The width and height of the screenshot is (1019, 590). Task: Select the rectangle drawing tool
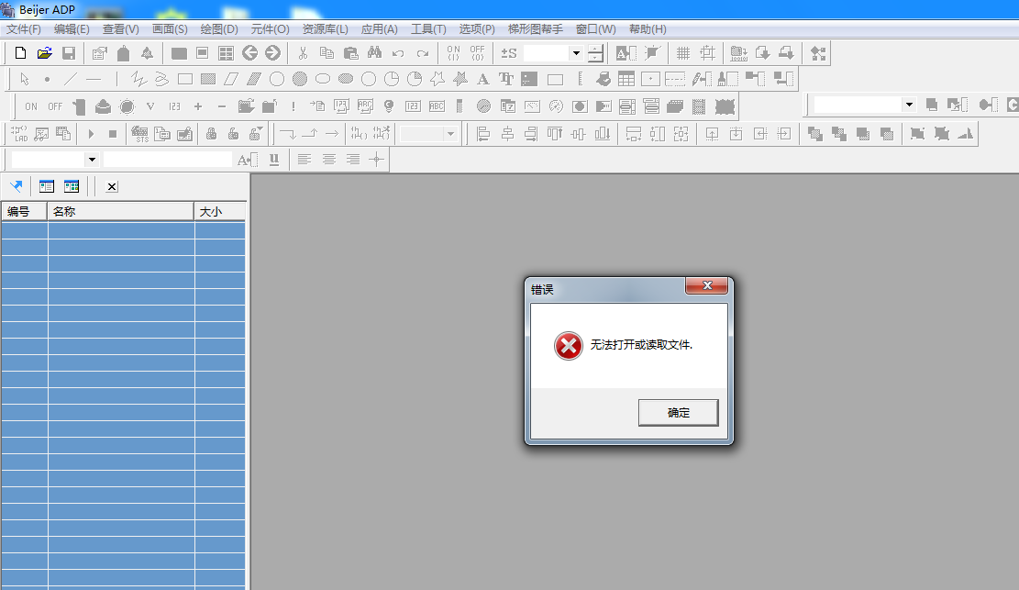pos(184,79)
